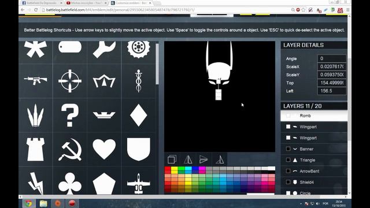370x208 pixels.
Task: Reload the page with refresh button
Action: [x=36, y=10]
